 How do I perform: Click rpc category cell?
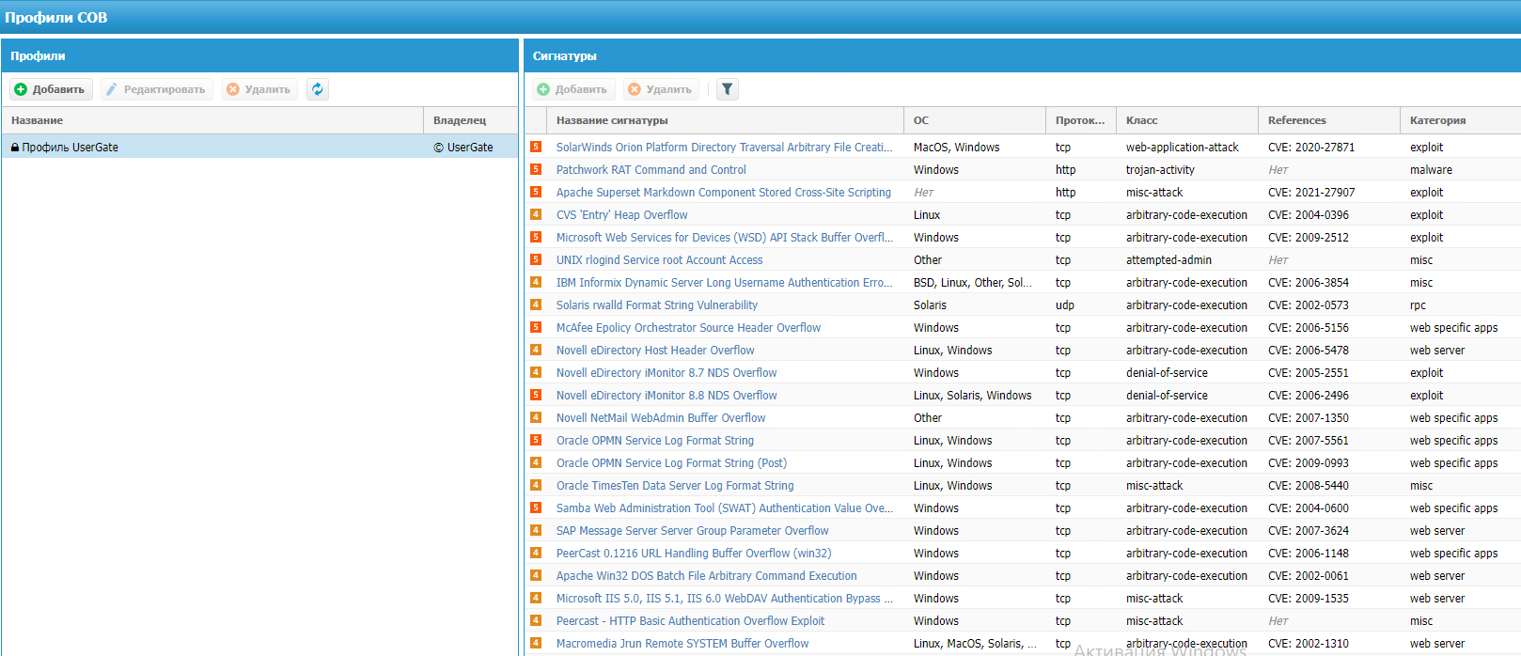(1418, 305)
